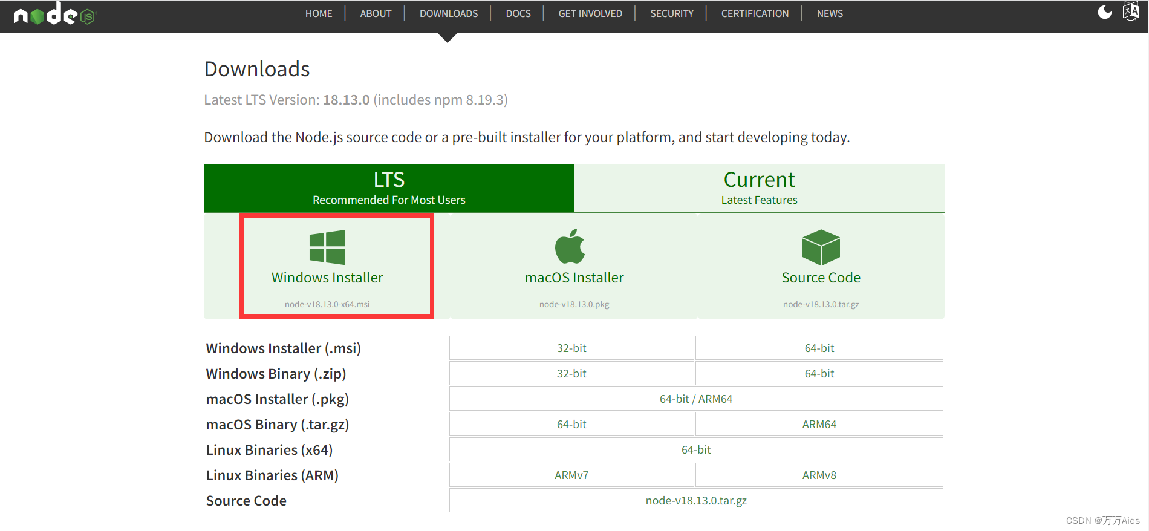Click the Linux Binaries (x64) row label
1149x531 pixels.
coord(269,450)
